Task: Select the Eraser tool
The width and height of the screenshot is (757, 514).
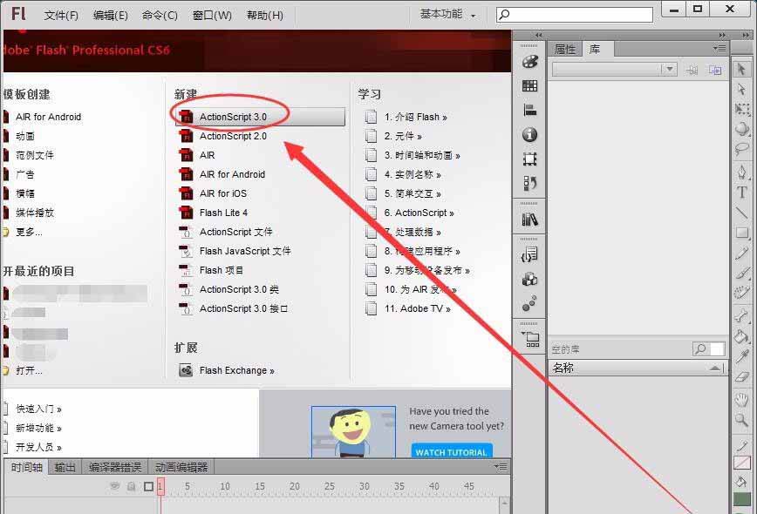Action: click(741, 376)
